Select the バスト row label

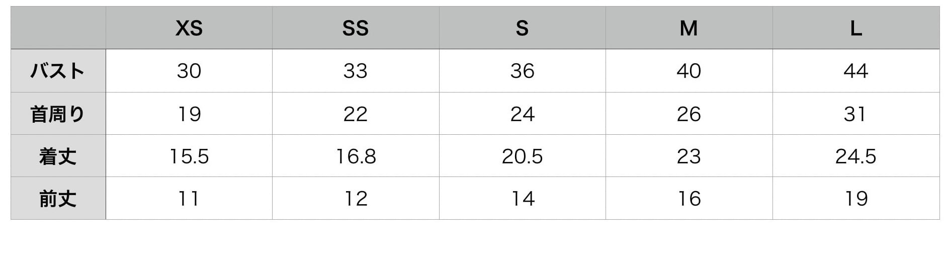click(58, 71)
